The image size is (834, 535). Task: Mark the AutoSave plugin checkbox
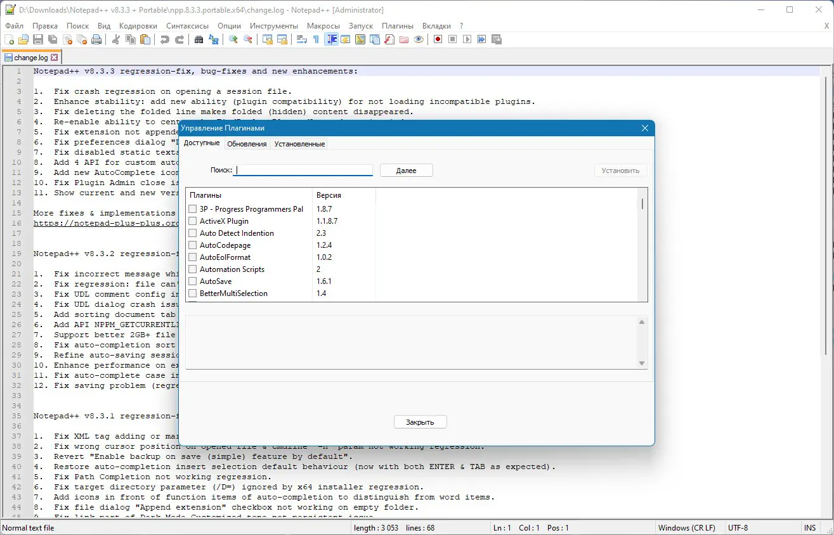tap(193, 281)
